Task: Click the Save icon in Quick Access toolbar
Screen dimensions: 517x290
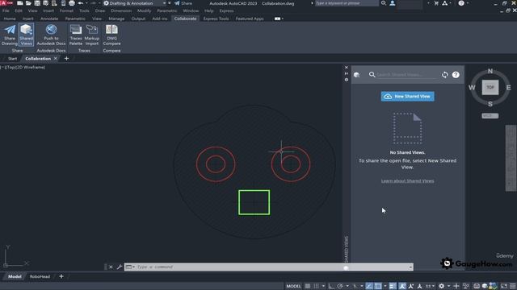Action: (x=37, y=3)
